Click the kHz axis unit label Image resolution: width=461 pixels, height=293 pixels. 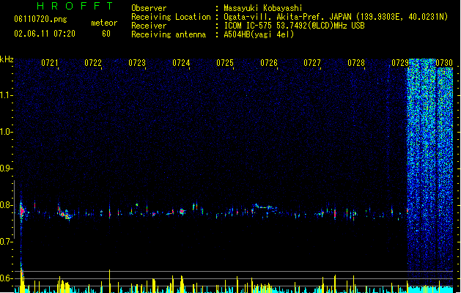click(x=7, y=59)
